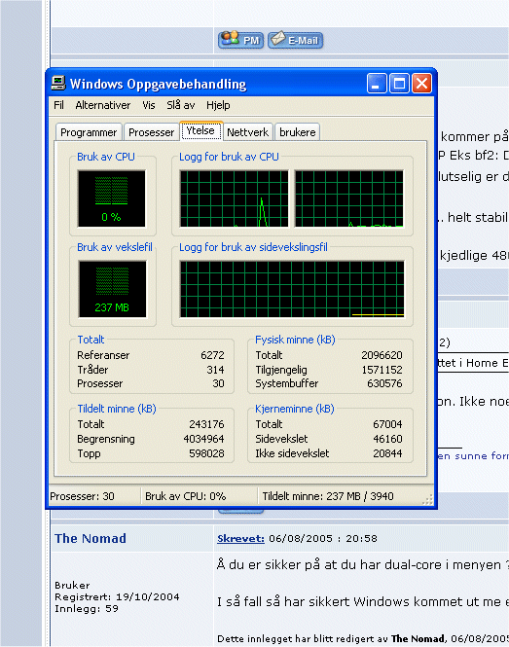509x647 pixels.
Task: Click the Sidevekslet value 46160
Action: [387, 439]
